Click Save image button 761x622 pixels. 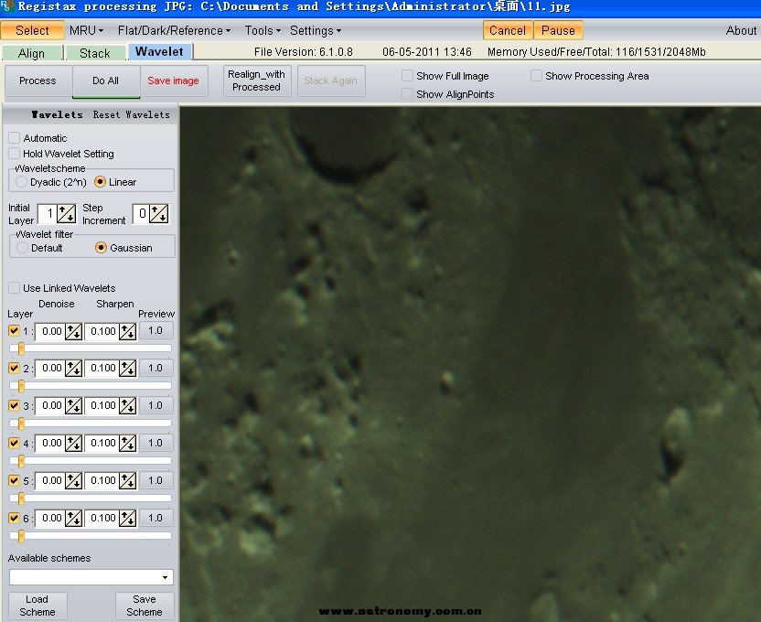pyautogui.click(x=173, y=80)
